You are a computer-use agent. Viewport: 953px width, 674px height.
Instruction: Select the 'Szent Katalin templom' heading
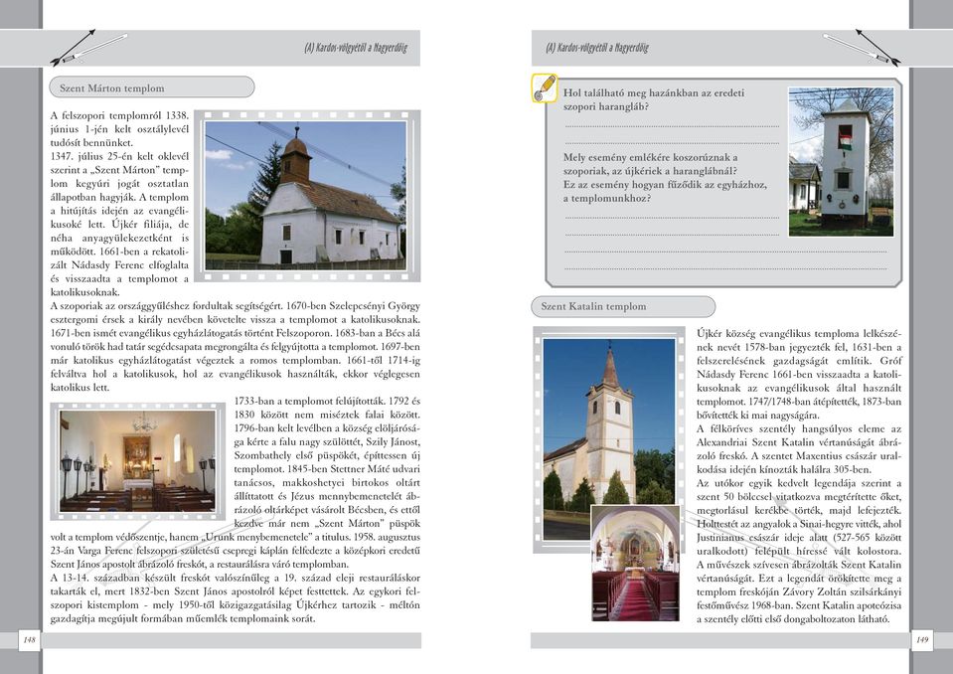click(x=593, y=306)
